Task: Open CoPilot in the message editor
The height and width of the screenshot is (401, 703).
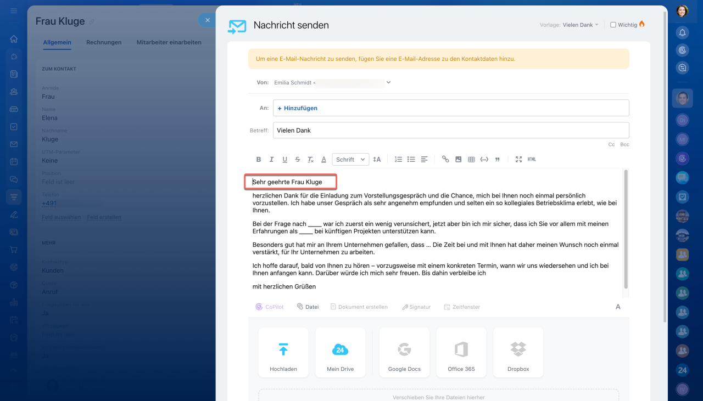Action: (x=270, y=307)
